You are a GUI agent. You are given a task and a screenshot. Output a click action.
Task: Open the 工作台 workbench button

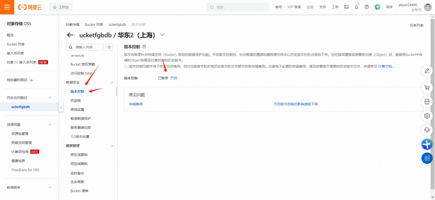[61, 7]
